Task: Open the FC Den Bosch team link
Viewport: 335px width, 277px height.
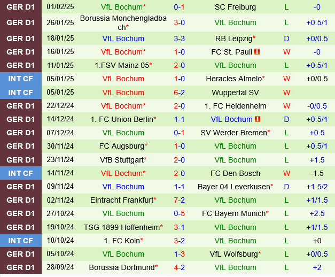Action: coord(235,173)
